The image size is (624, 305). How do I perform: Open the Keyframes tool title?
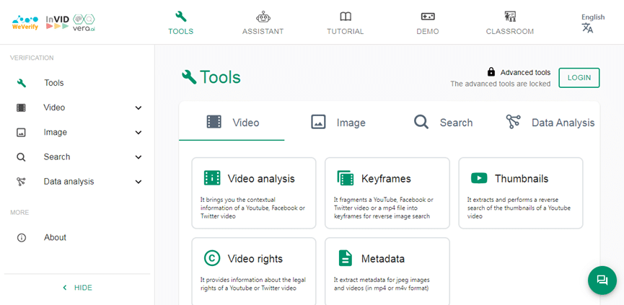[x=386, y=179]
